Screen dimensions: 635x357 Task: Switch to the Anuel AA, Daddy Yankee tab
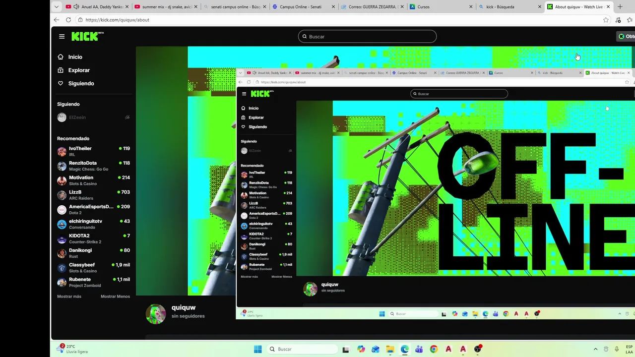(97, 7)
